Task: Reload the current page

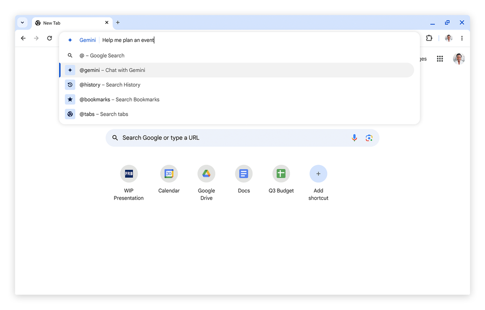Action: [x=49, y=38]
